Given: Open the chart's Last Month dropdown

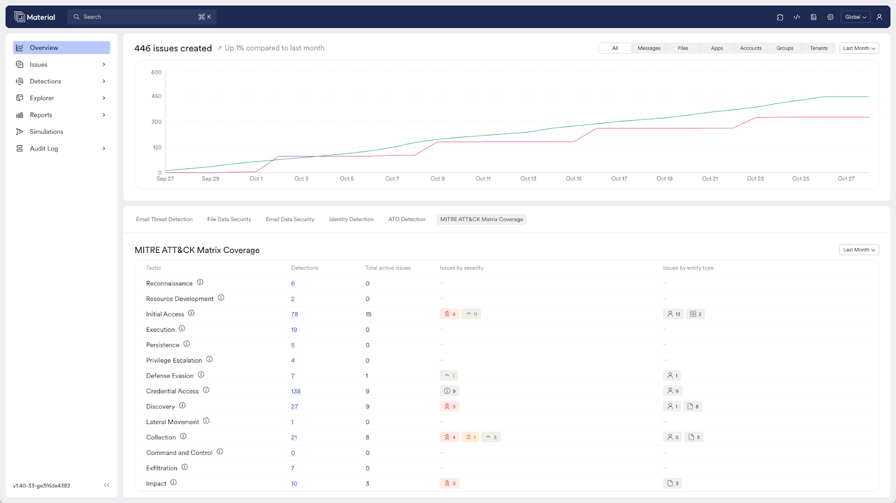Looking at the screenshot, I should 858,48.
